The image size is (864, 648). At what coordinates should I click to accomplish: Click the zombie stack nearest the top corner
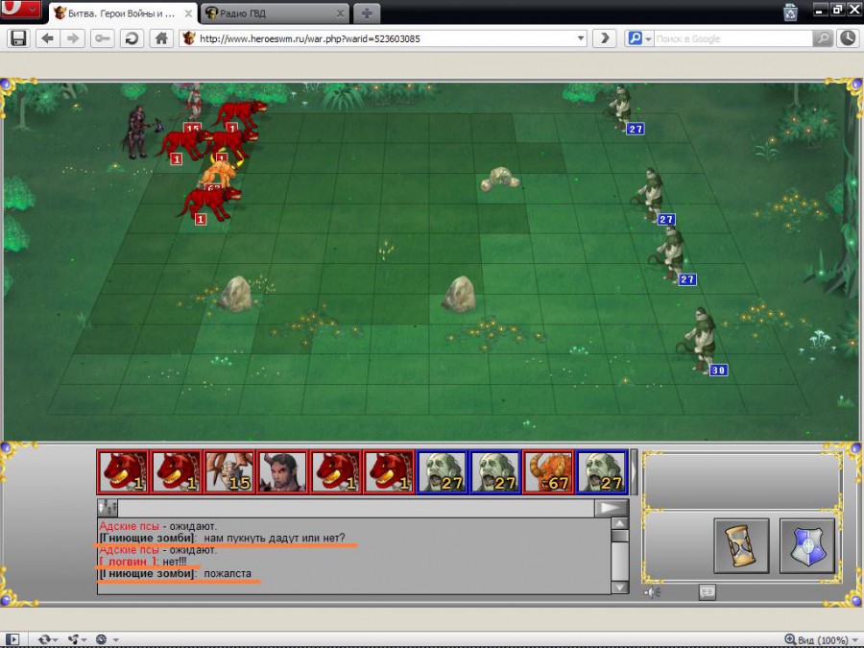pos(621,108)
